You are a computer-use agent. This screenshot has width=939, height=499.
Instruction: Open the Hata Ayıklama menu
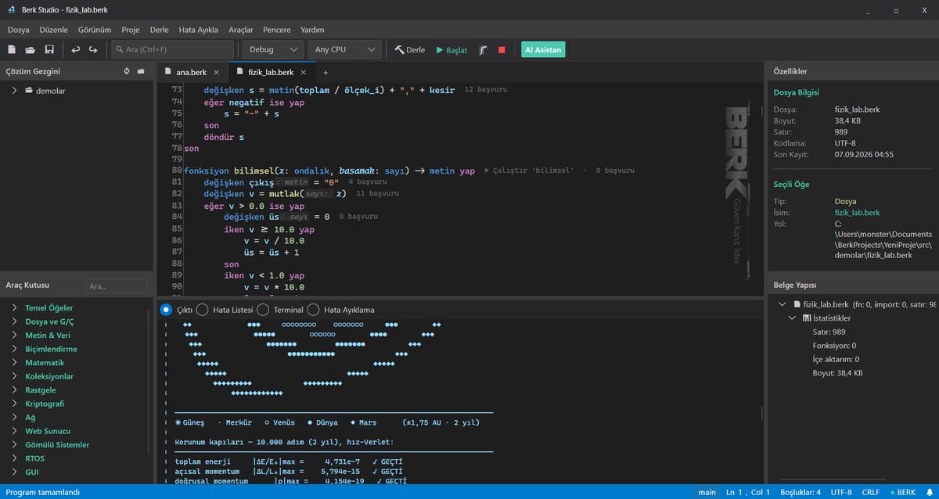pos(199,30)
